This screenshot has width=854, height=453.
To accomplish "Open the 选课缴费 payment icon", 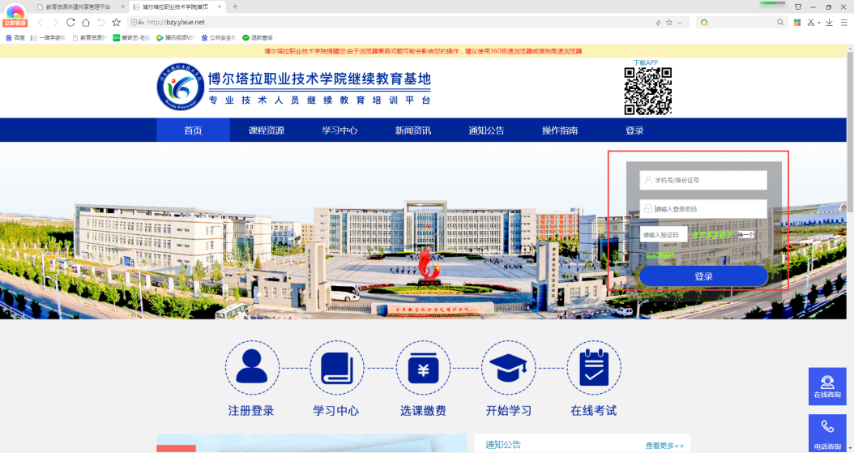I will click(x=422, y=367).
